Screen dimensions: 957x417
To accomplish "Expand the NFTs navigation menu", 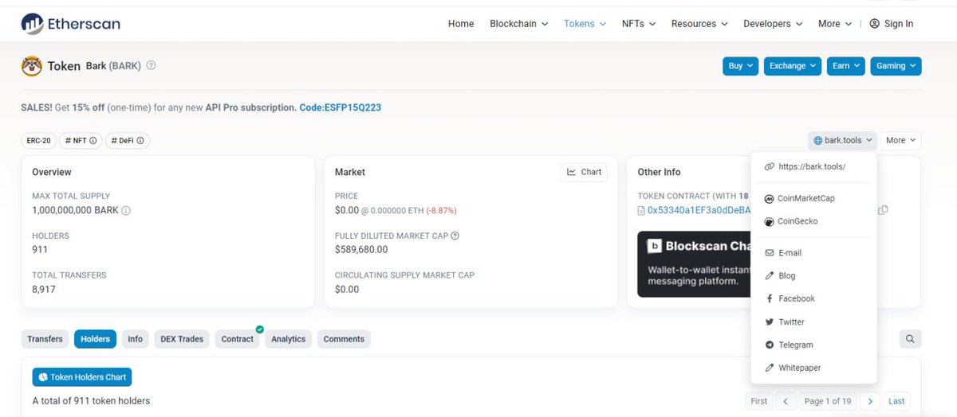I will point(639,24).
